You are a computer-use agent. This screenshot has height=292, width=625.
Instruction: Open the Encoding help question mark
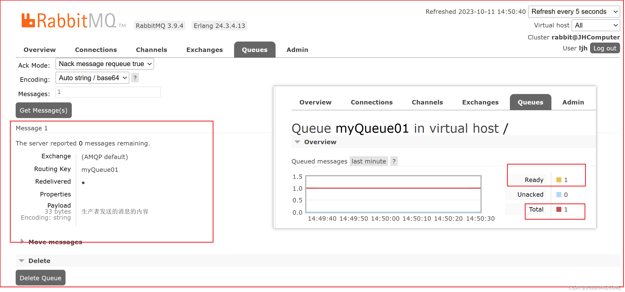pos(135,78)
